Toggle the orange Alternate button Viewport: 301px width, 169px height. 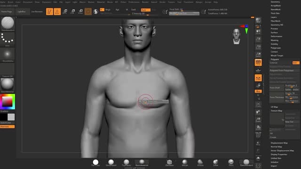tap(8, 127)
